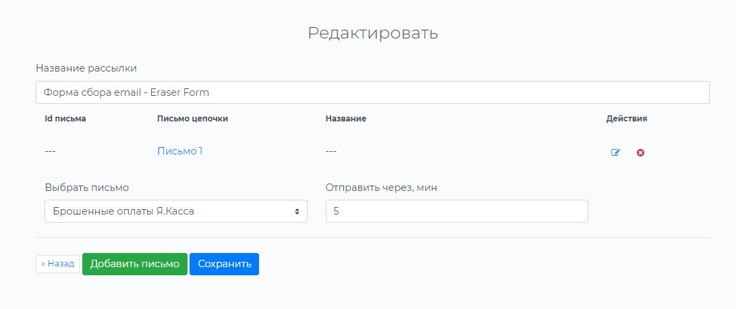
Task: Click the Id письма column header
Action: click(x=65, y=119)
